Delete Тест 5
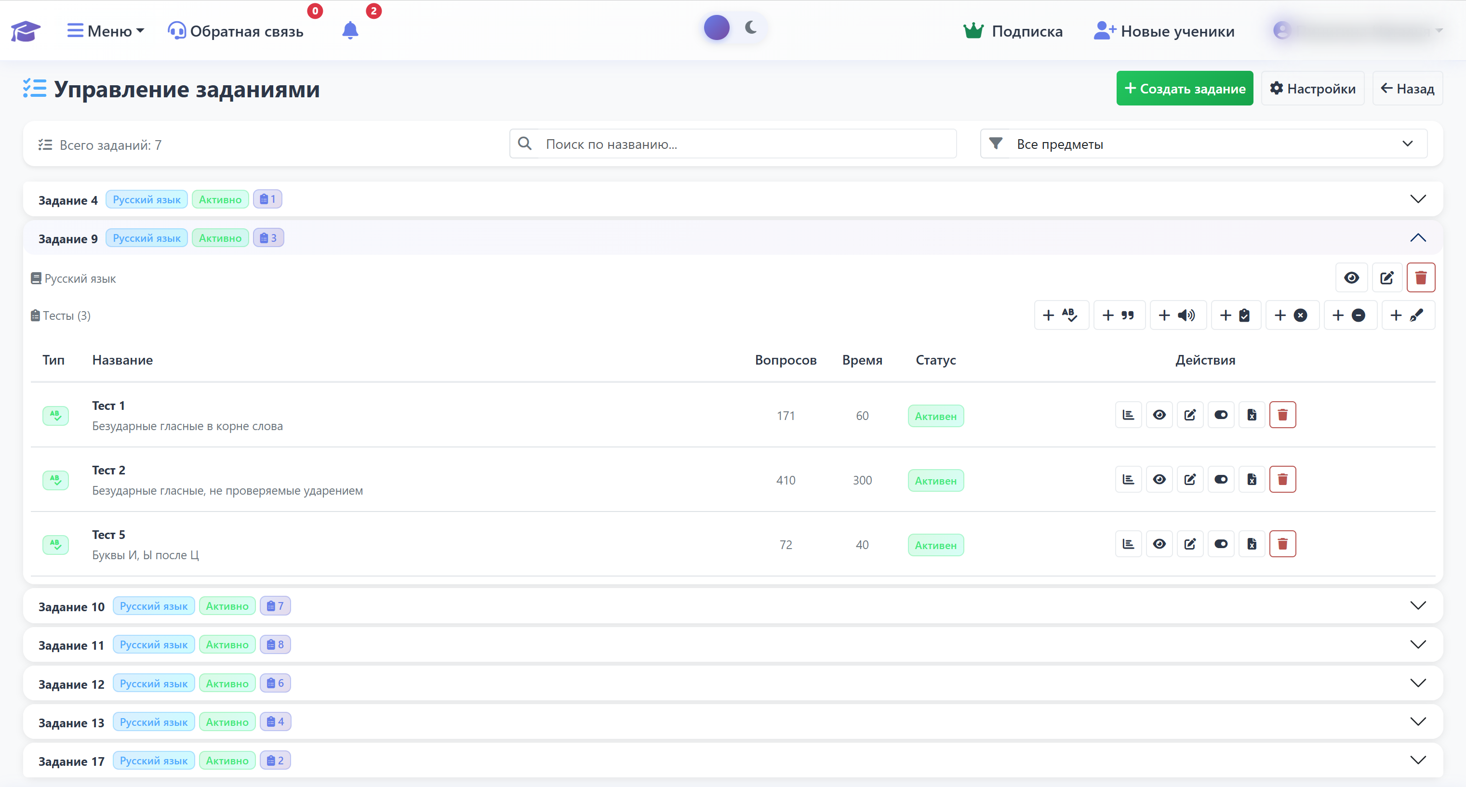Image resolution: width=1466 pixels, height=787 pixels. coord(1282,544)
